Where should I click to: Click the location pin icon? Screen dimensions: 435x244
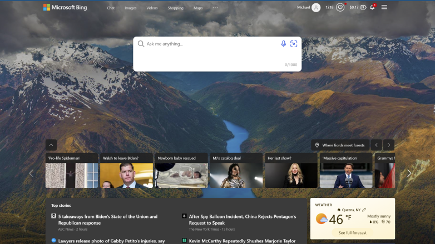317,145
